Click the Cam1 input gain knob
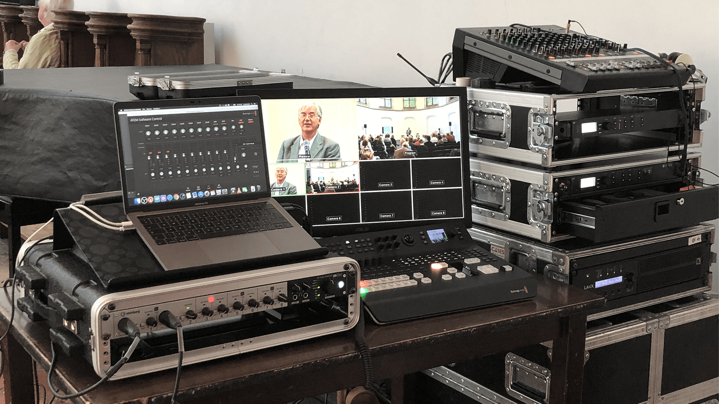719x404 pixels. (148, 133)
